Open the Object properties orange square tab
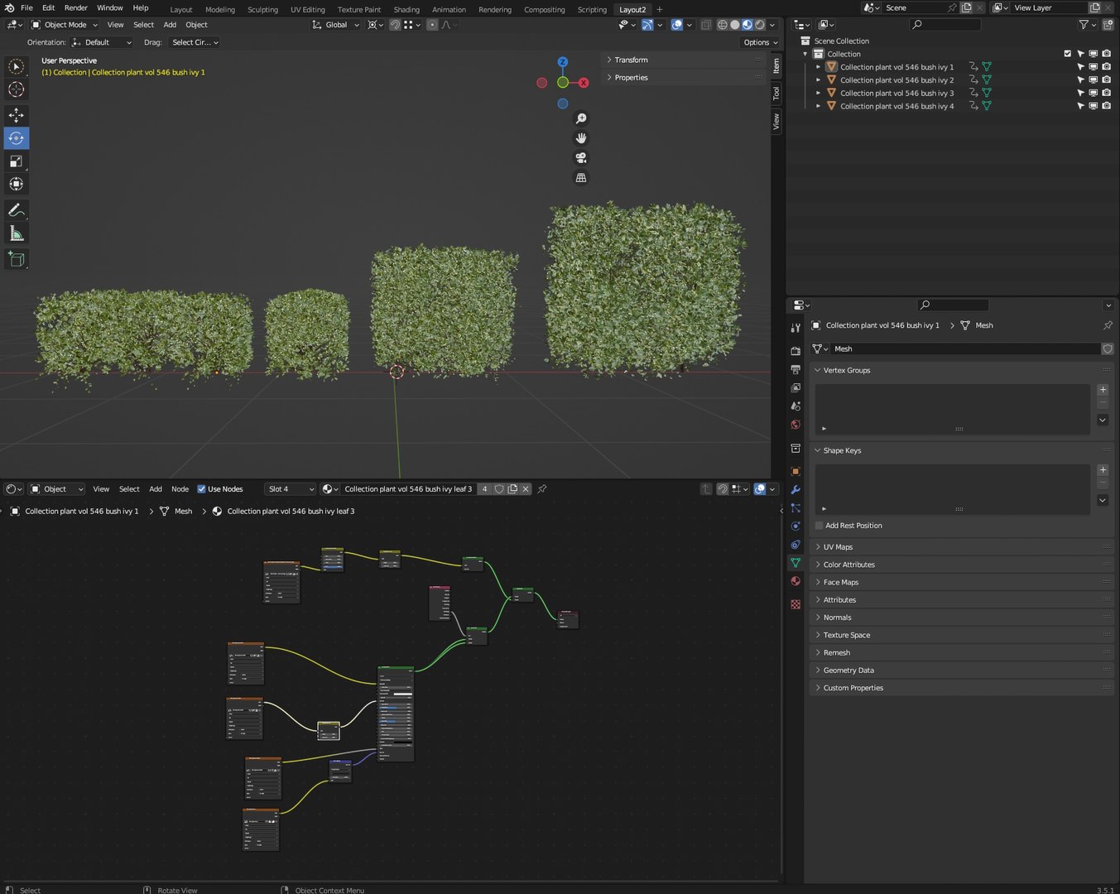This screenshot has width=1120, height=894. pos(796,472)
